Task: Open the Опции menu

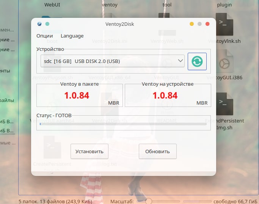Action: (x=45, y=36)
